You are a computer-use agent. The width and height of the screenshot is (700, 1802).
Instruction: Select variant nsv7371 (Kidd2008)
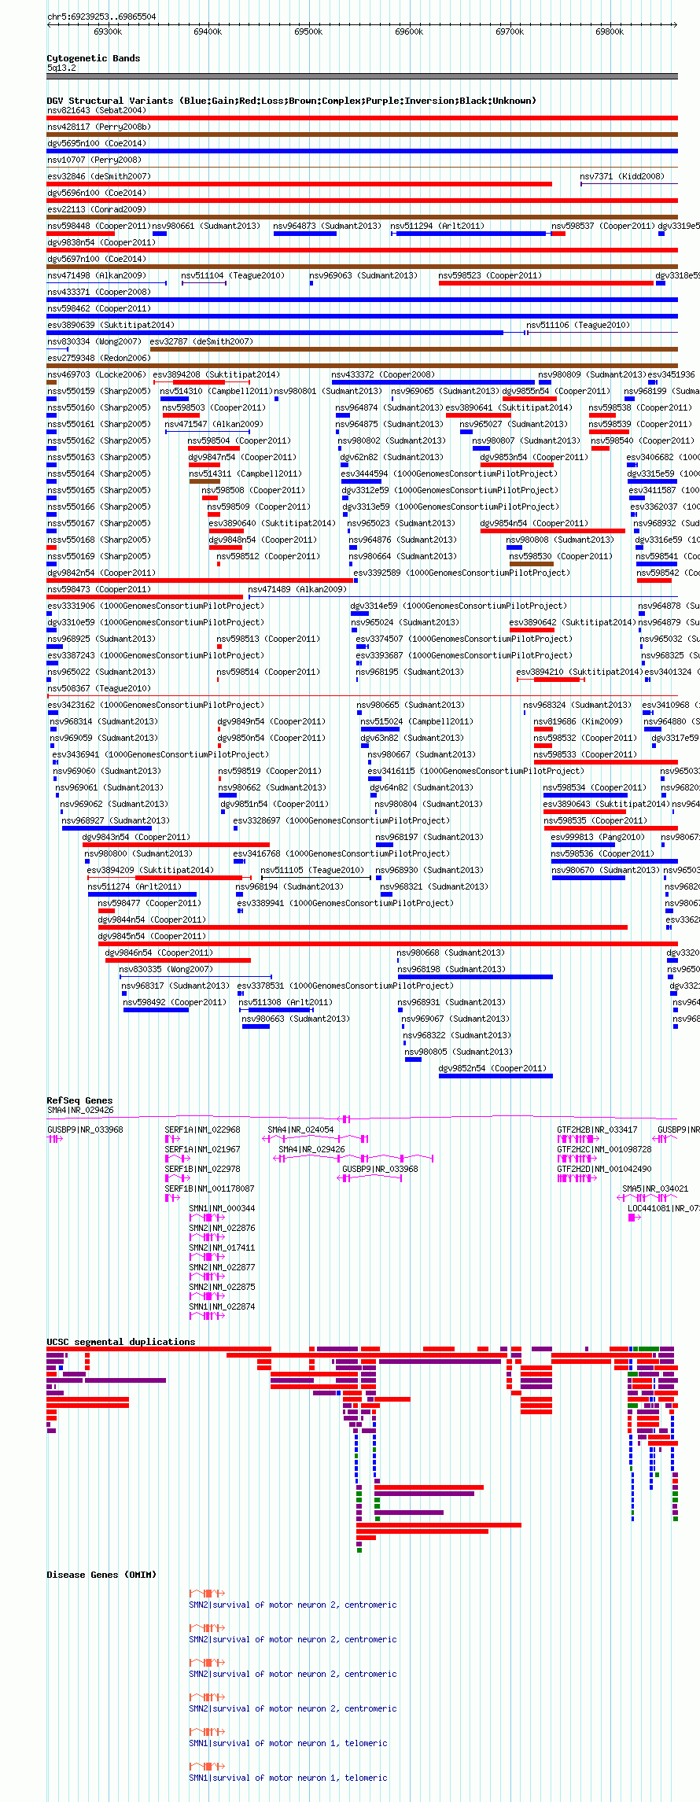(622, 176)
